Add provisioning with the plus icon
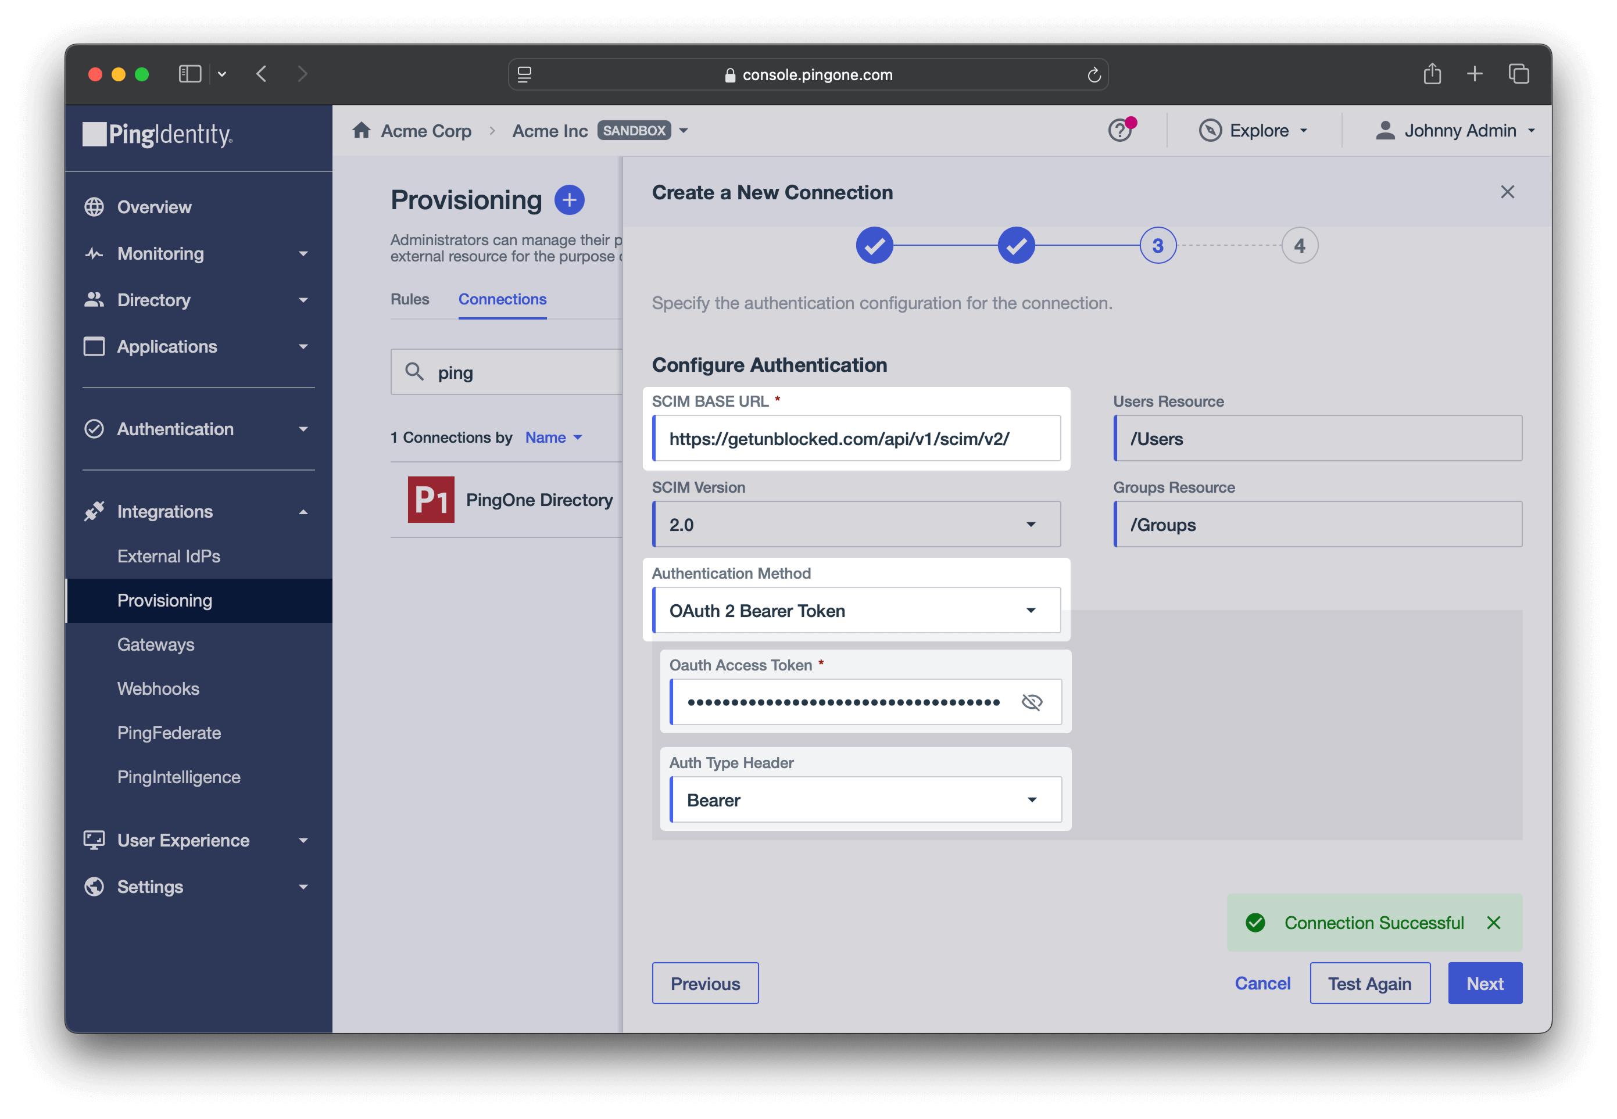 pyautogui.click(x=570, y=200)
